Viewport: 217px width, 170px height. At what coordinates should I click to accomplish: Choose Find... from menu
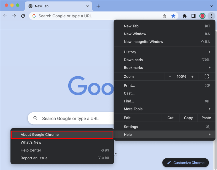[x=164, y=101]
